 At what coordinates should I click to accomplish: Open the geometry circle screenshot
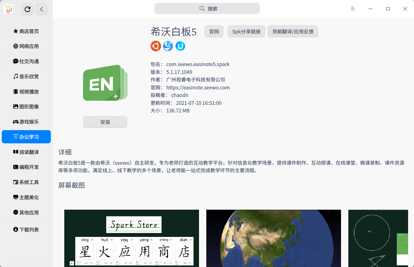tap(378, 238)
